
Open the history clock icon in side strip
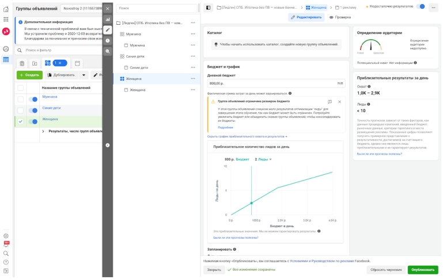108,41
